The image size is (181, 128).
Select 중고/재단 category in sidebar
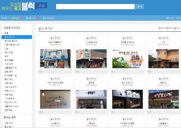(8, 79)
